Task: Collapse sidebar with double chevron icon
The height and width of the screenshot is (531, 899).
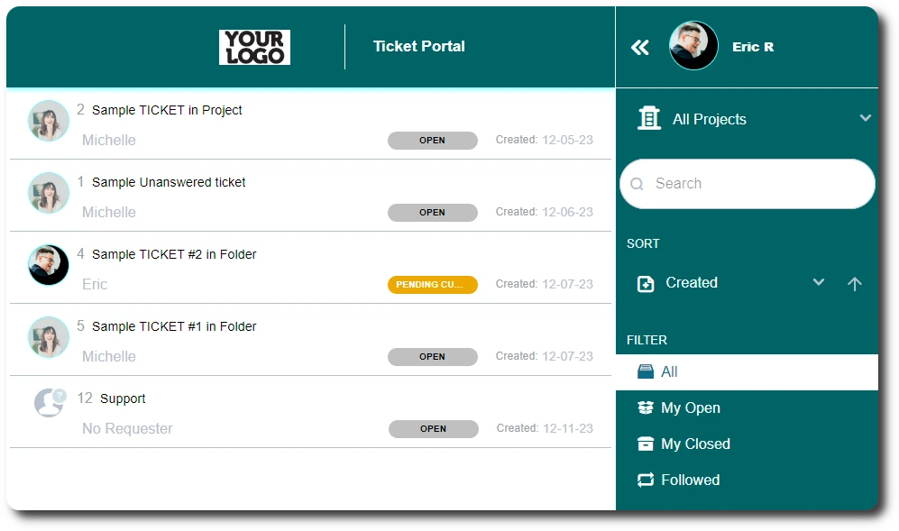Action: [640, 48]
